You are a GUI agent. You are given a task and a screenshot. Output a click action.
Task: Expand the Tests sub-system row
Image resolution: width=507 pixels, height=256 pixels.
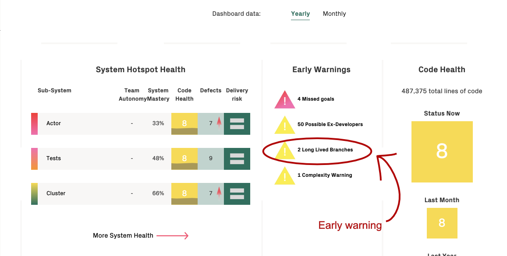[x=53, y=158]
